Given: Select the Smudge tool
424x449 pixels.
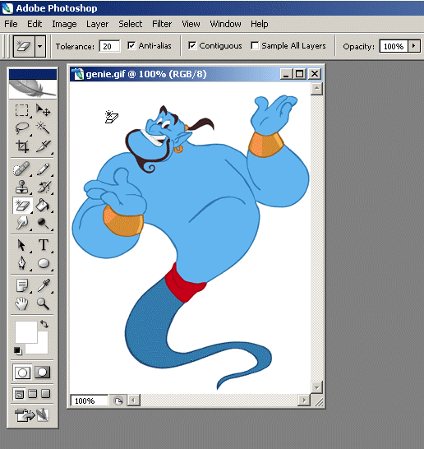Looking at the screenshot, I should 22,223.
